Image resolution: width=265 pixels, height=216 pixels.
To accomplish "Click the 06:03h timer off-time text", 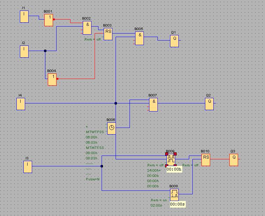I will click(91, 142).
